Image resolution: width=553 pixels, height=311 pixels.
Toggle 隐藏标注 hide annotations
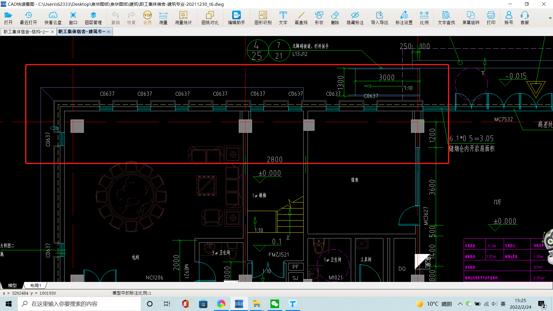[x=355, y=18]
